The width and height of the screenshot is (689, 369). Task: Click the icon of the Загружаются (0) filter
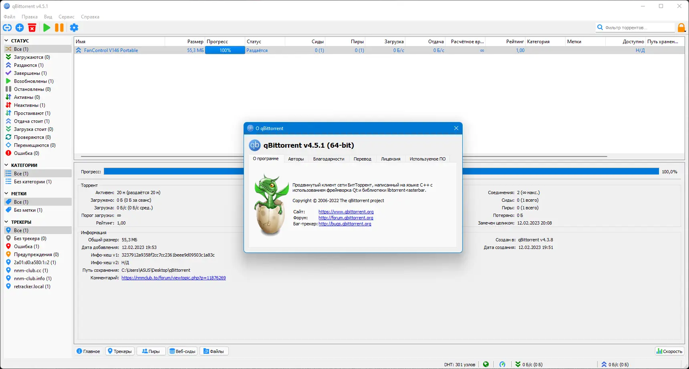tap(8, 57)
